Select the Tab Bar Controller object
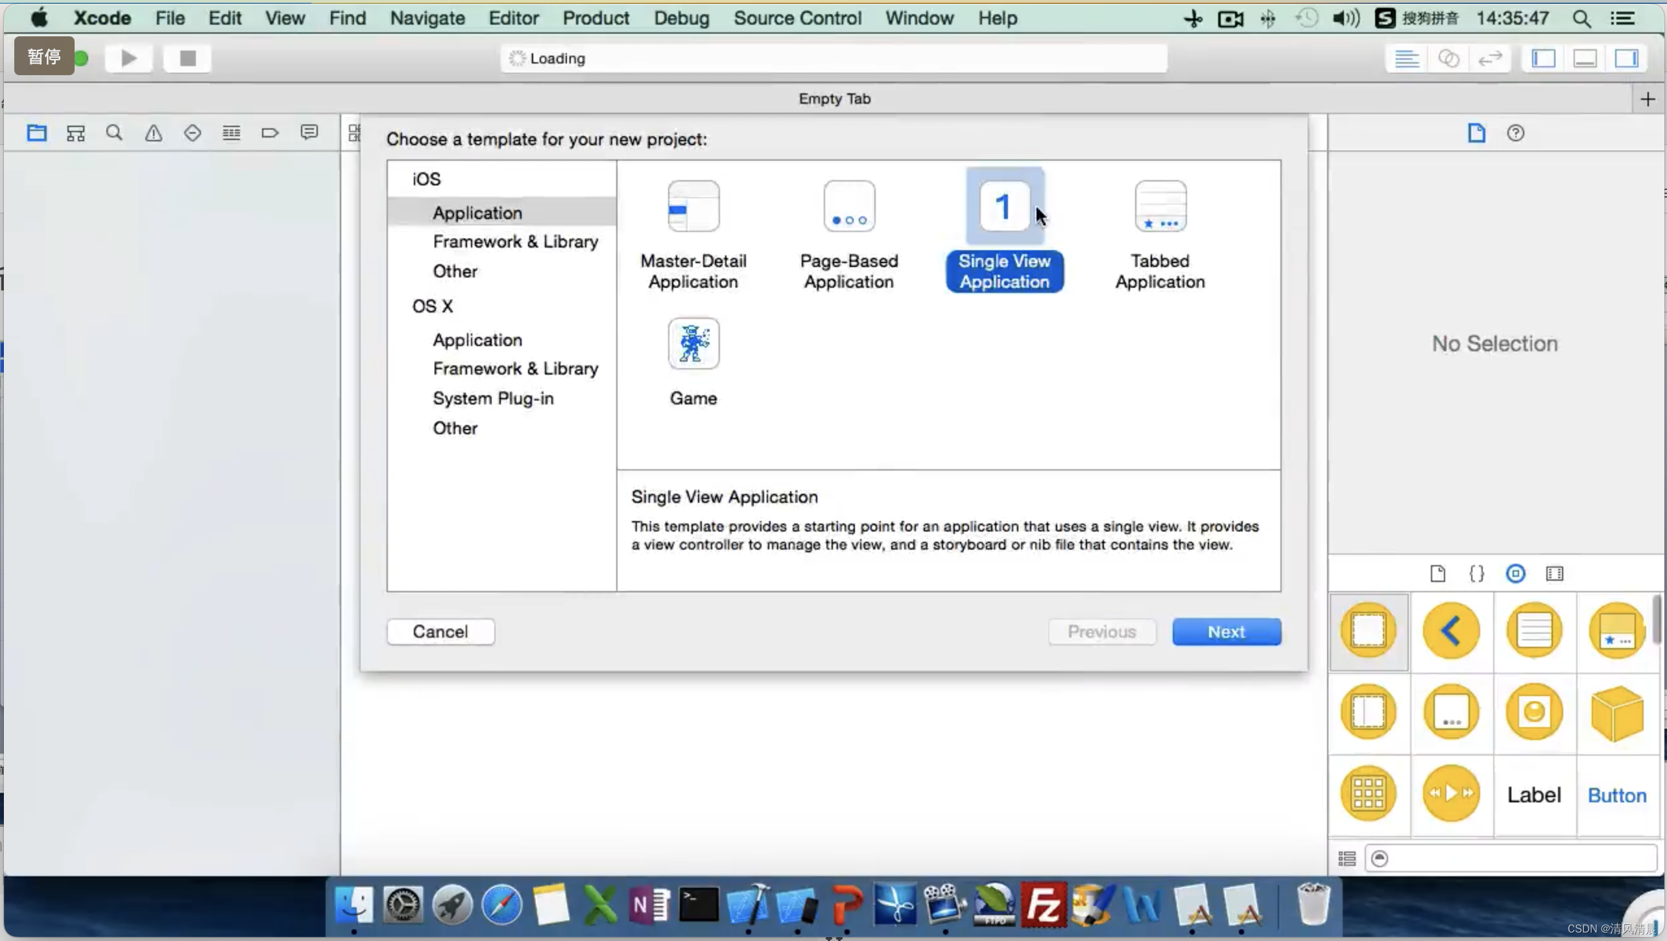Image resolution: width=1667 pixels, height=941 pixels. 1616,631
